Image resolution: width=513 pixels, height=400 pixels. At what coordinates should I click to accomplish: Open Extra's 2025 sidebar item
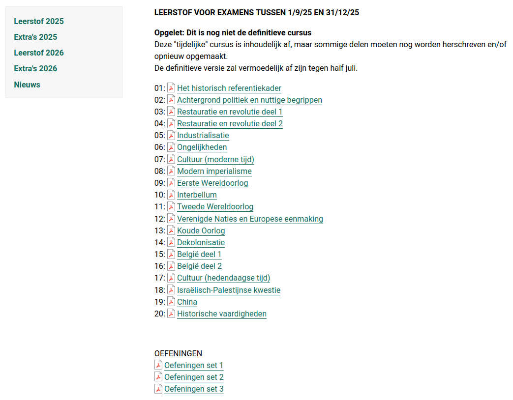click(35, 37)
